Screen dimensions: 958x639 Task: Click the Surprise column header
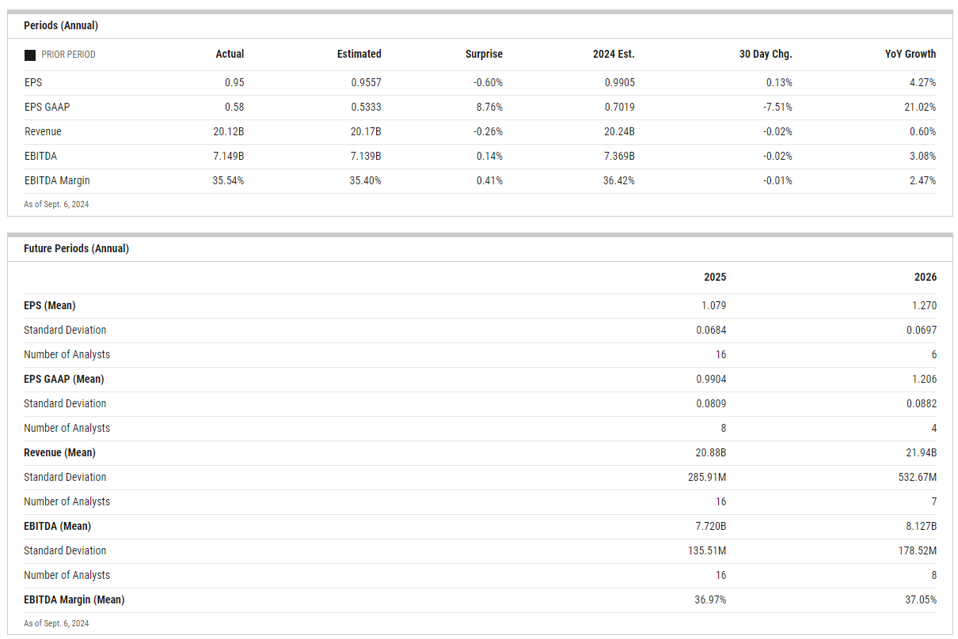[x=484, y=55]
